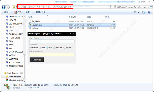Click the WENWEN computer icon
This screenshot has height=92, width=154.
(x=7, y=59)
